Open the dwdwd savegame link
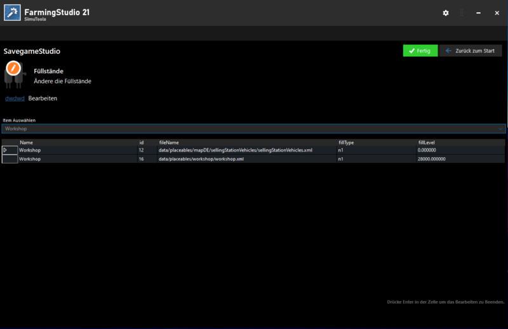The width and height of the screenshot is (508, 329). click(15, 98)
